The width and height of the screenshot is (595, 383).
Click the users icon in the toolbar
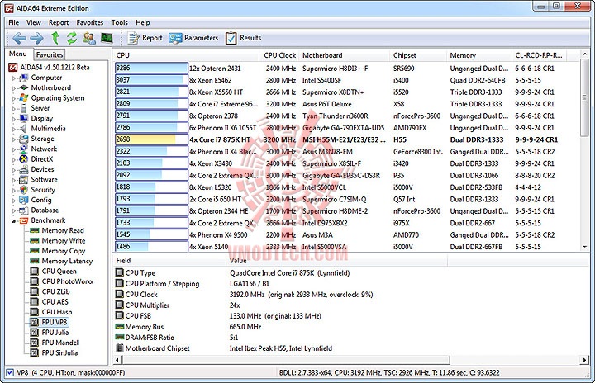89,38
